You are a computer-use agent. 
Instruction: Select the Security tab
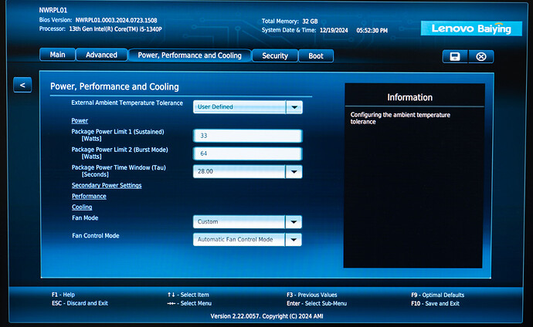(x=274, y=56)
